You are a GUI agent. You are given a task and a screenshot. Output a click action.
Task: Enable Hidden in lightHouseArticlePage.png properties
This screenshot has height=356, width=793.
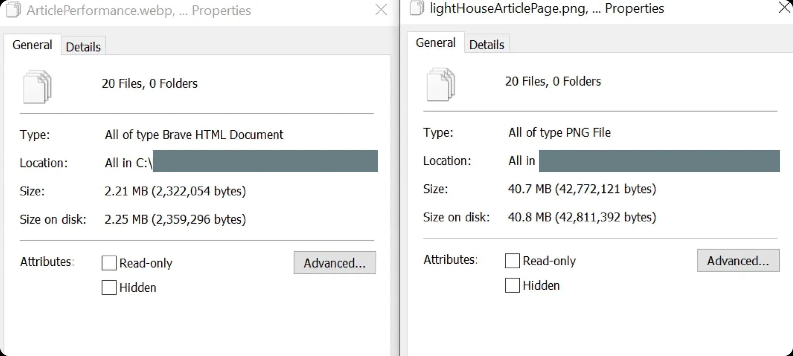512,285
